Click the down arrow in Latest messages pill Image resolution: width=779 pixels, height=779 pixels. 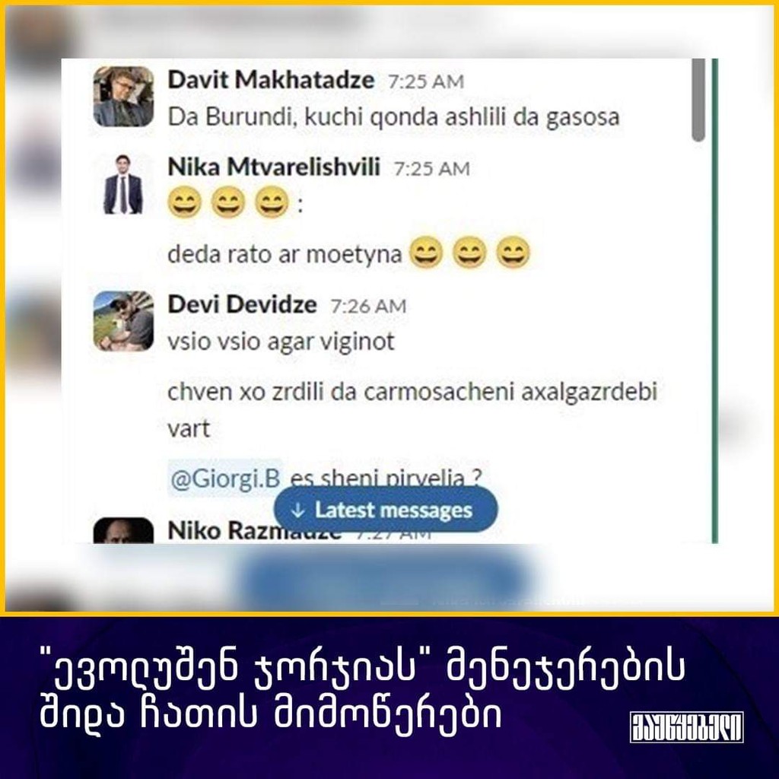tap(297, 510)
